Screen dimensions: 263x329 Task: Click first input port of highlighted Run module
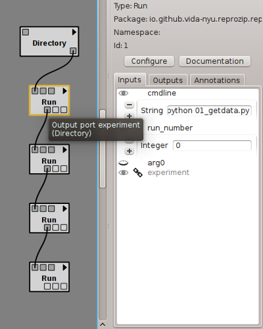pos(35,91)
